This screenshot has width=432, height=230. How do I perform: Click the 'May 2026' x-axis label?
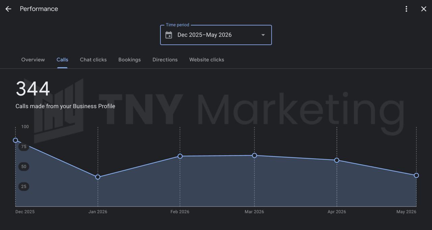click(x=406, y=212)
